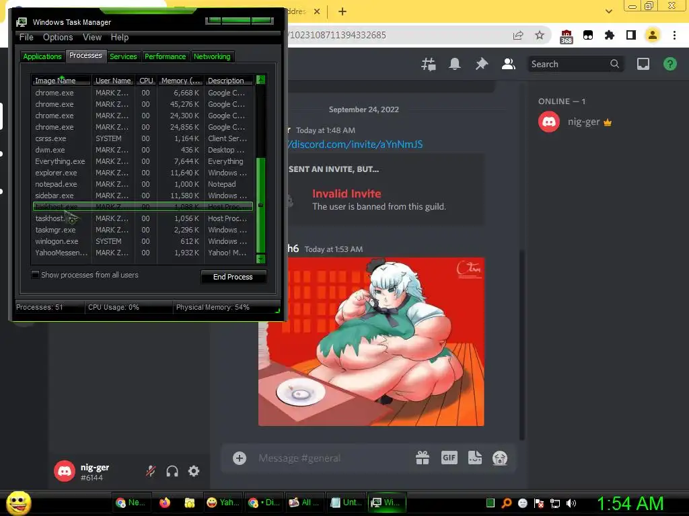The width and height of the screenshot is (689, 516).
Task: Click process list scrollbar up arrow
Action: click(x=260, y=80)
